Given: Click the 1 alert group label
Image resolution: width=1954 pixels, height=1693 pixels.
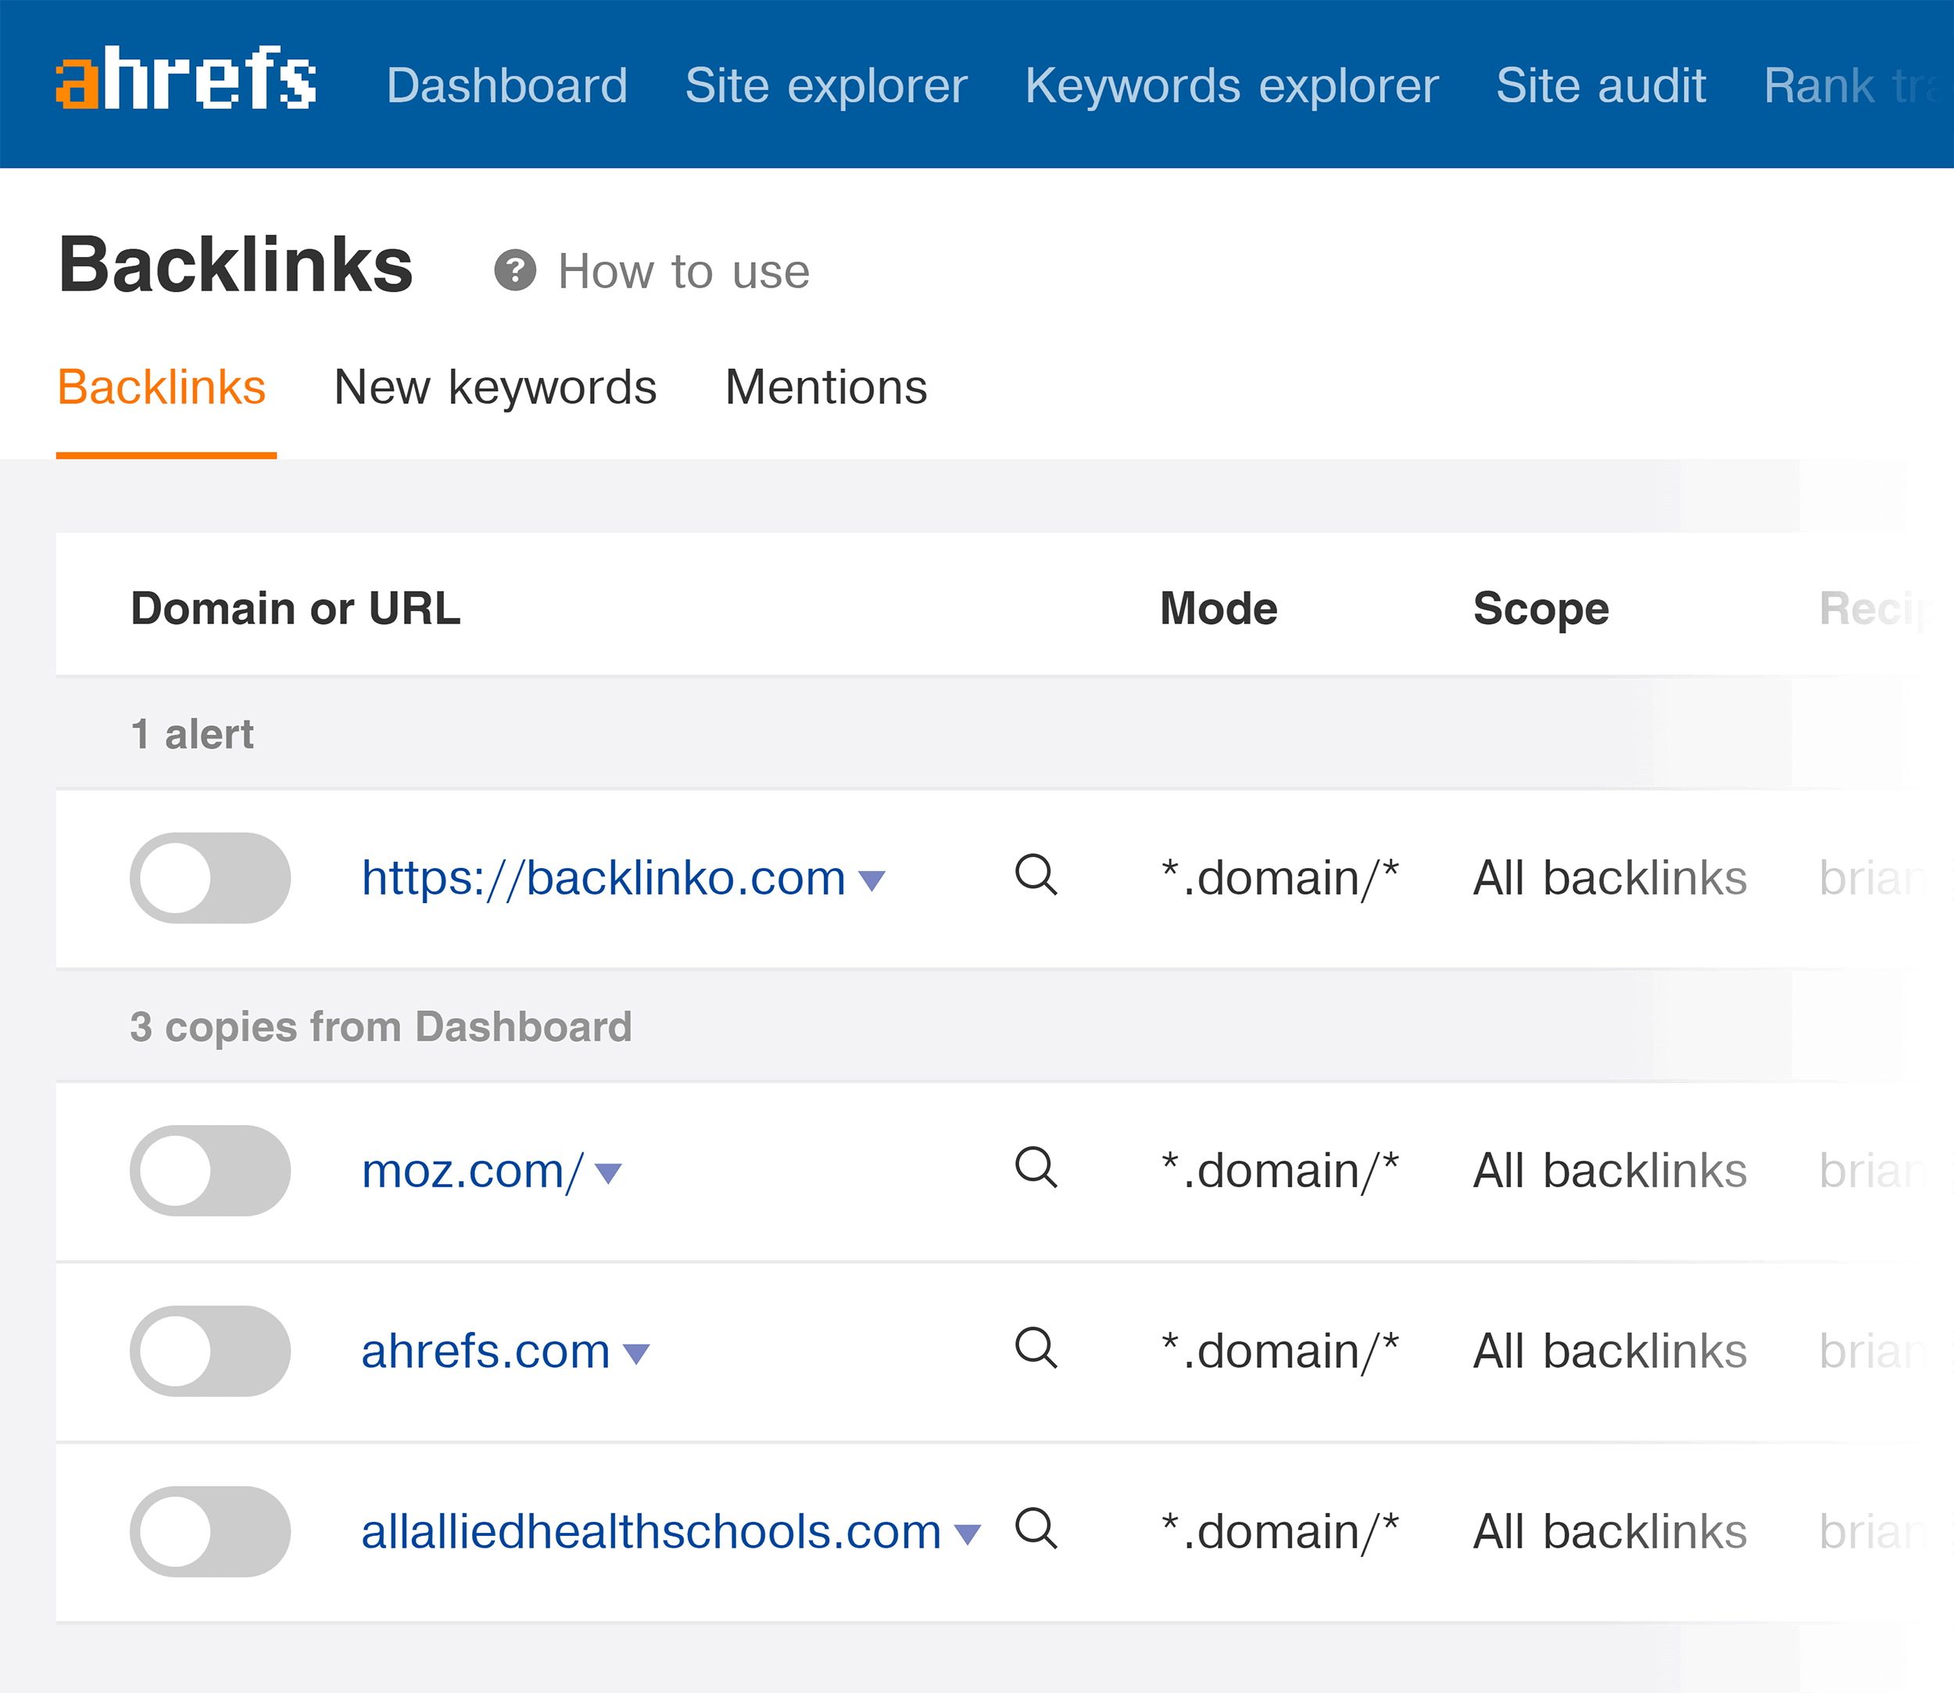Looking at the screenshot, I should coord(192,734).
